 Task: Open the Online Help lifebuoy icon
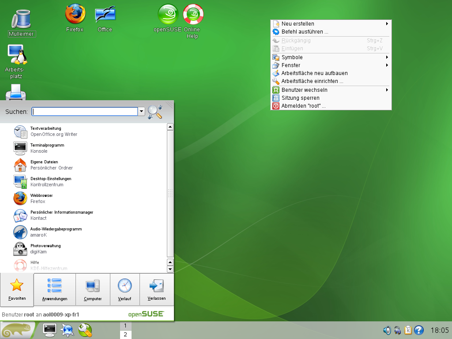point(193,15)
